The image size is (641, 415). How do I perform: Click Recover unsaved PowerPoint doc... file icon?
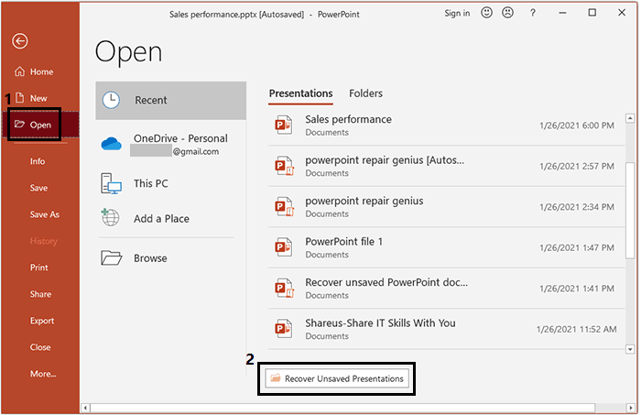284,289
